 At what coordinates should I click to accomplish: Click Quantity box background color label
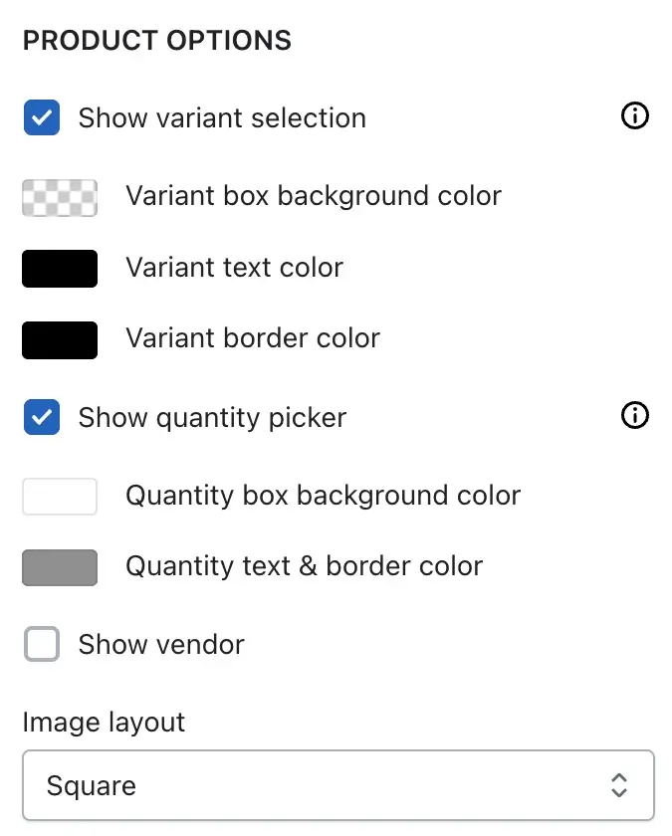(324, 496)
